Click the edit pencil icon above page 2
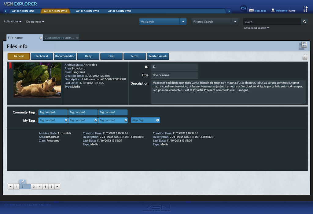313x214 pixels. [23, 182]
